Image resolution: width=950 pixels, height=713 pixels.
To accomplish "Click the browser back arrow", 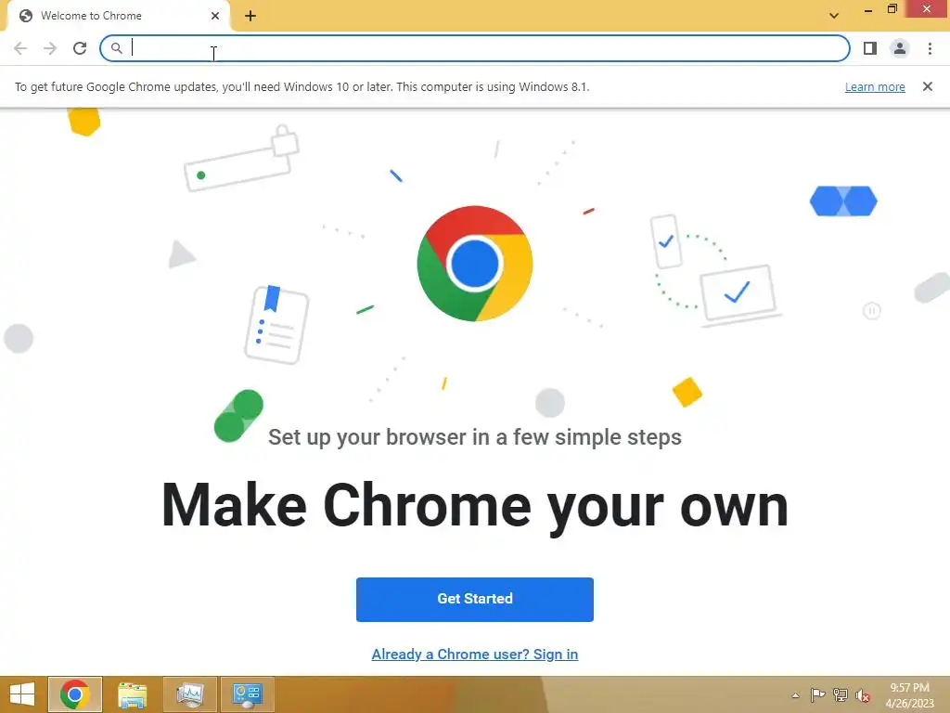I will coord(20,48).
